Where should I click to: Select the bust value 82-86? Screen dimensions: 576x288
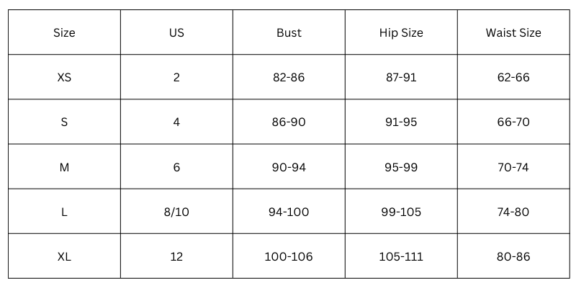pyautogui.click(x=289, y=77)
